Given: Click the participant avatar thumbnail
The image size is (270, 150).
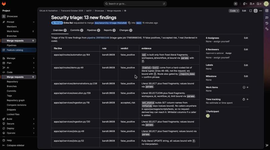Looking at the screenshot, I should (208, 116).
